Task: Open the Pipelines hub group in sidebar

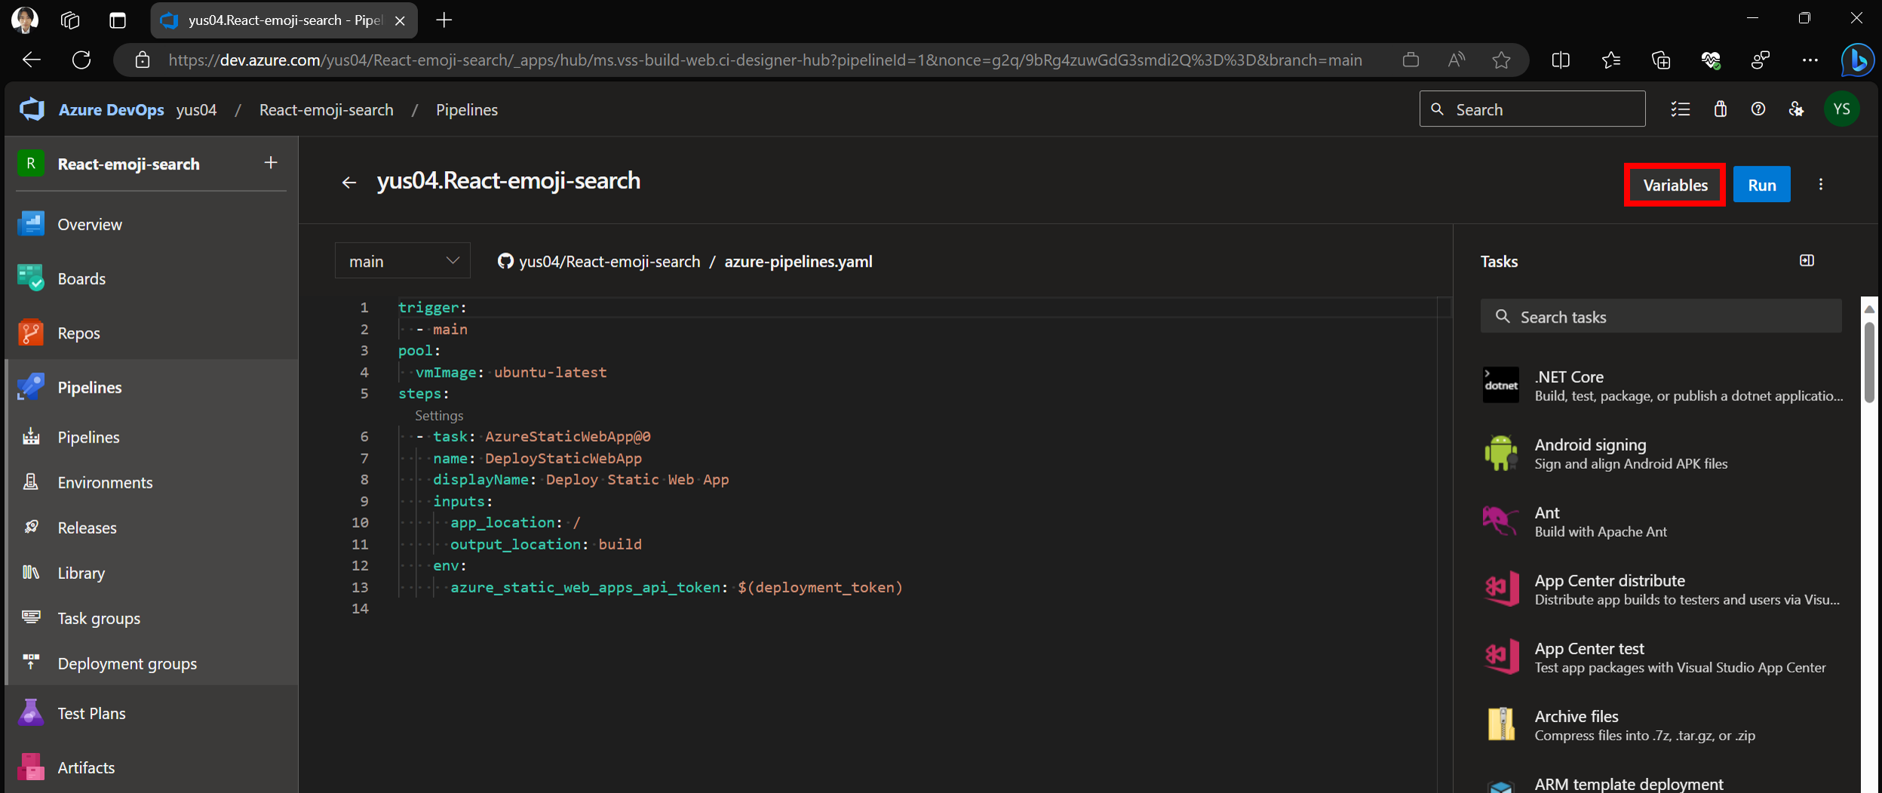Action: pyautogui.click(x=151, y=387)
